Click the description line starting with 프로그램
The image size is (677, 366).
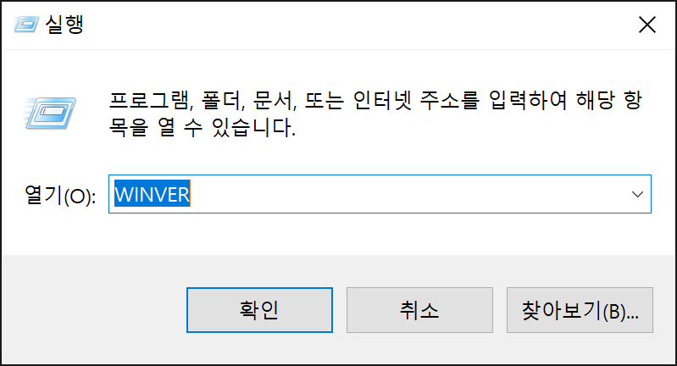[x=375, y=101]
